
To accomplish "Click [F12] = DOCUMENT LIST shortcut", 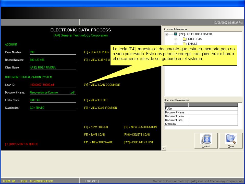I will [x=138, y=142].
